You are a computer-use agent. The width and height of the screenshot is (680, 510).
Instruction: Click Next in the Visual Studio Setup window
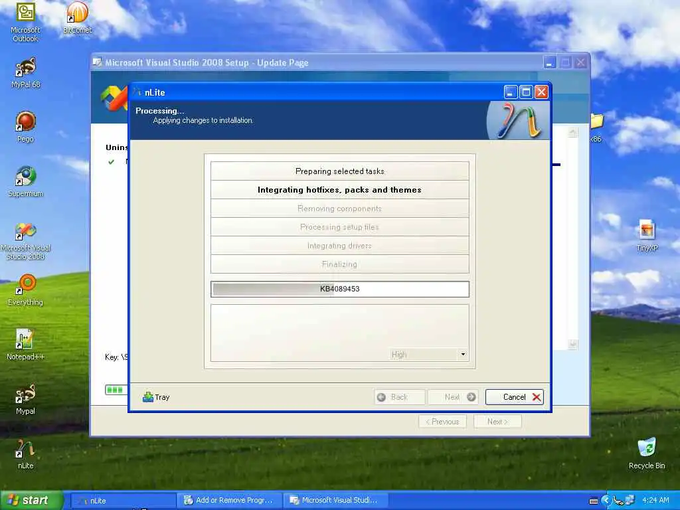[497, 422]
